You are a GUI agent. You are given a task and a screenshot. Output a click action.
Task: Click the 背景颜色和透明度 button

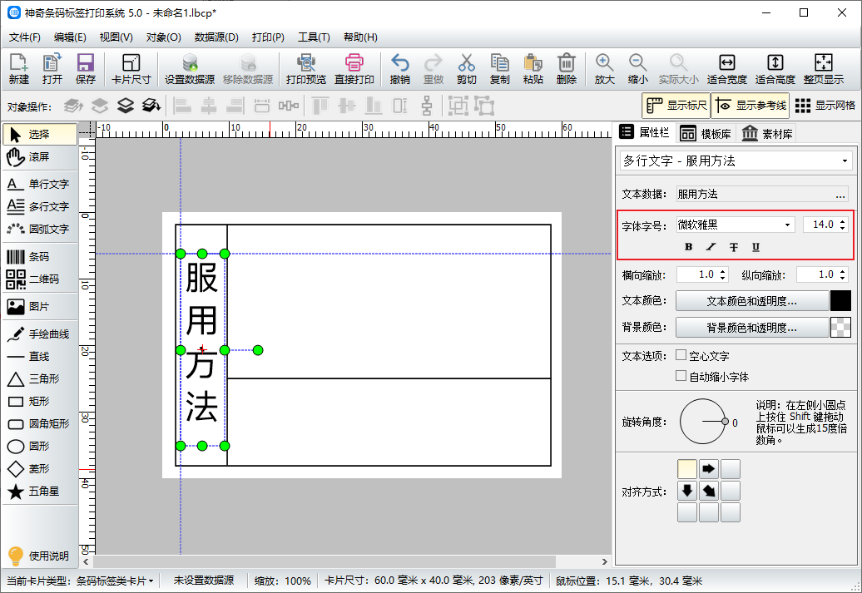click(751, 328)
